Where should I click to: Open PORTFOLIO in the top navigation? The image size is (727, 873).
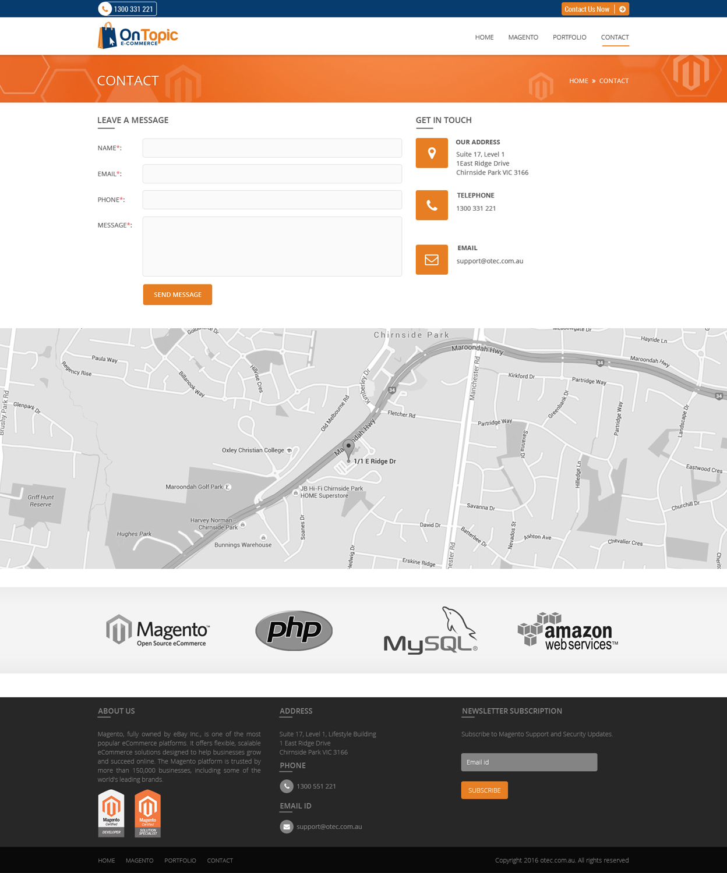pos(570,37)
